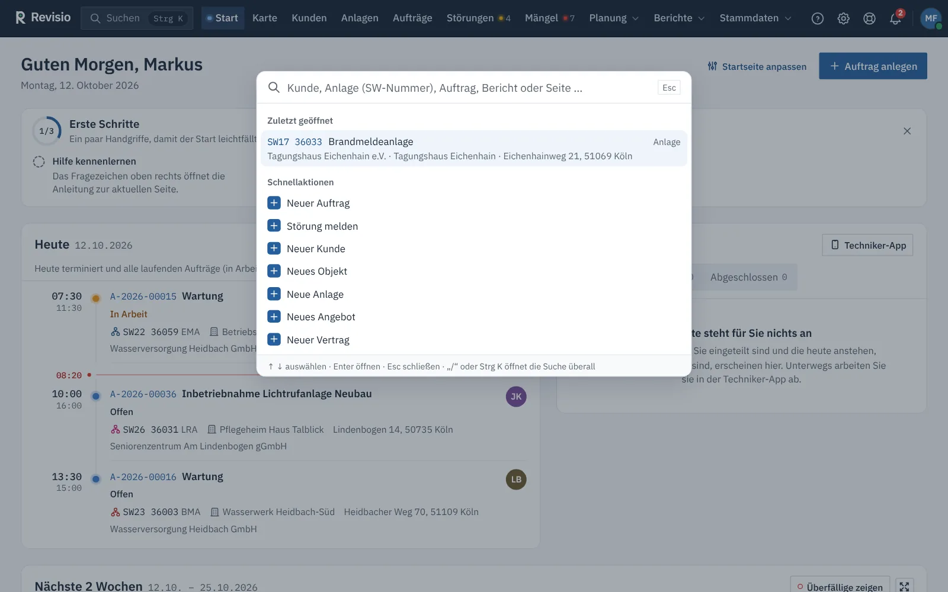Click the LB technician avatar

(x=516, y=480)
